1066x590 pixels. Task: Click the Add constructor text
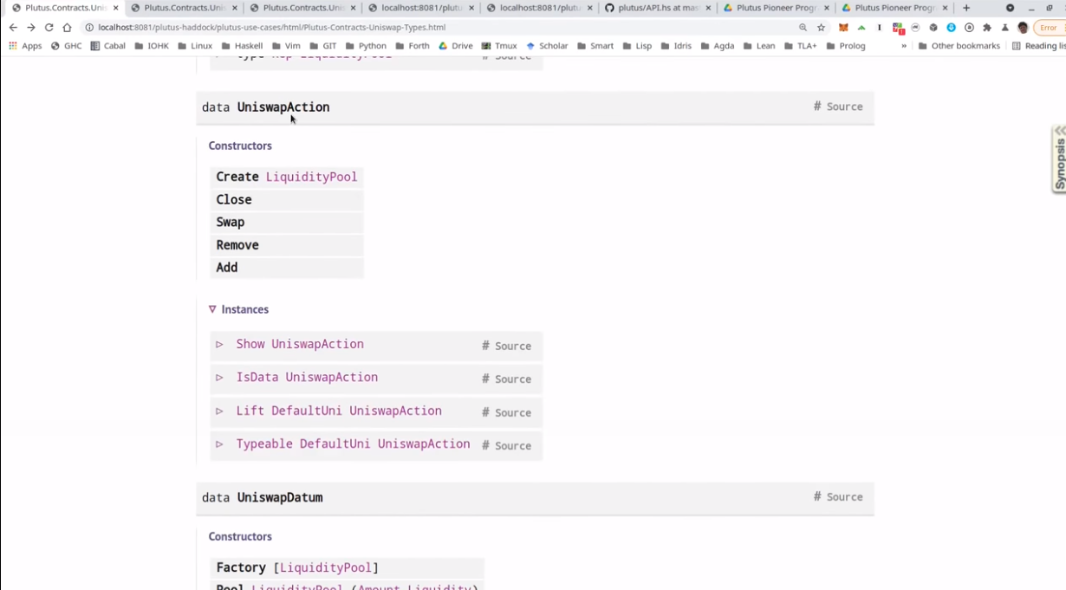227,268
